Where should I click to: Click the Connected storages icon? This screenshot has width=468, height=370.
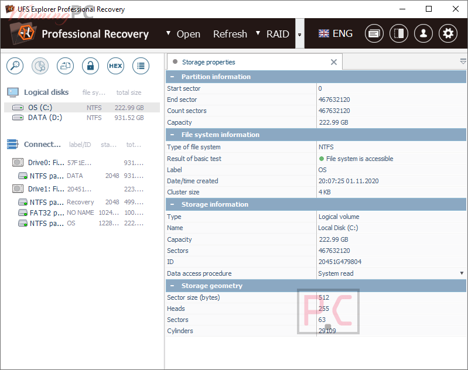click(12, 145)
